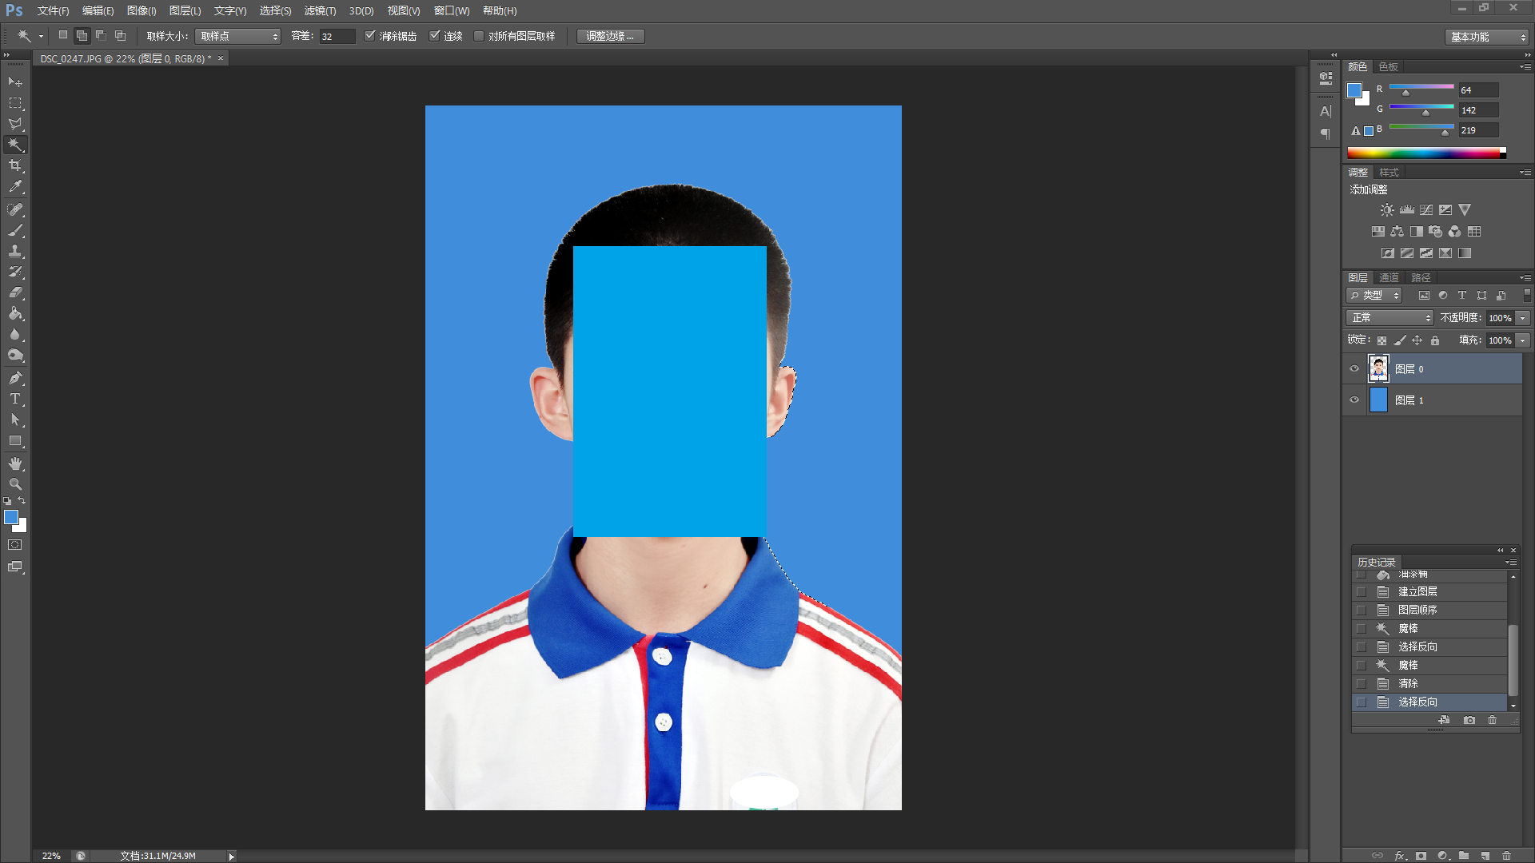Click the color spectrum ramp bar
The height and width of the screenshot is (863, 1535).
pos(1426,153)
